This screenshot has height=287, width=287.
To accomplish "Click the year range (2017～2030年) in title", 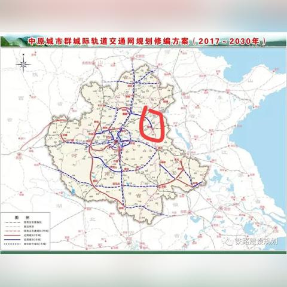I will (229, 41).
